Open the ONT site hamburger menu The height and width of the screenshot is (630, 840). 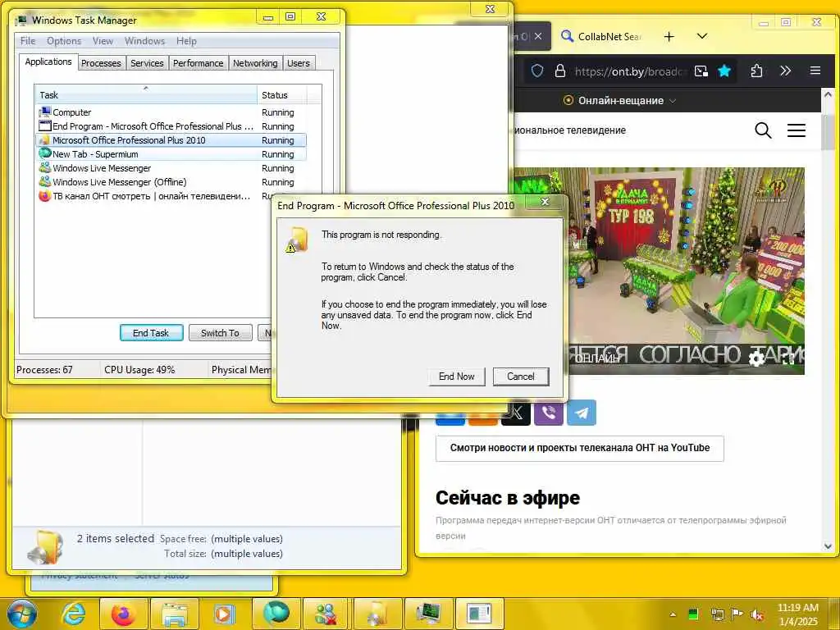(796, 130)
